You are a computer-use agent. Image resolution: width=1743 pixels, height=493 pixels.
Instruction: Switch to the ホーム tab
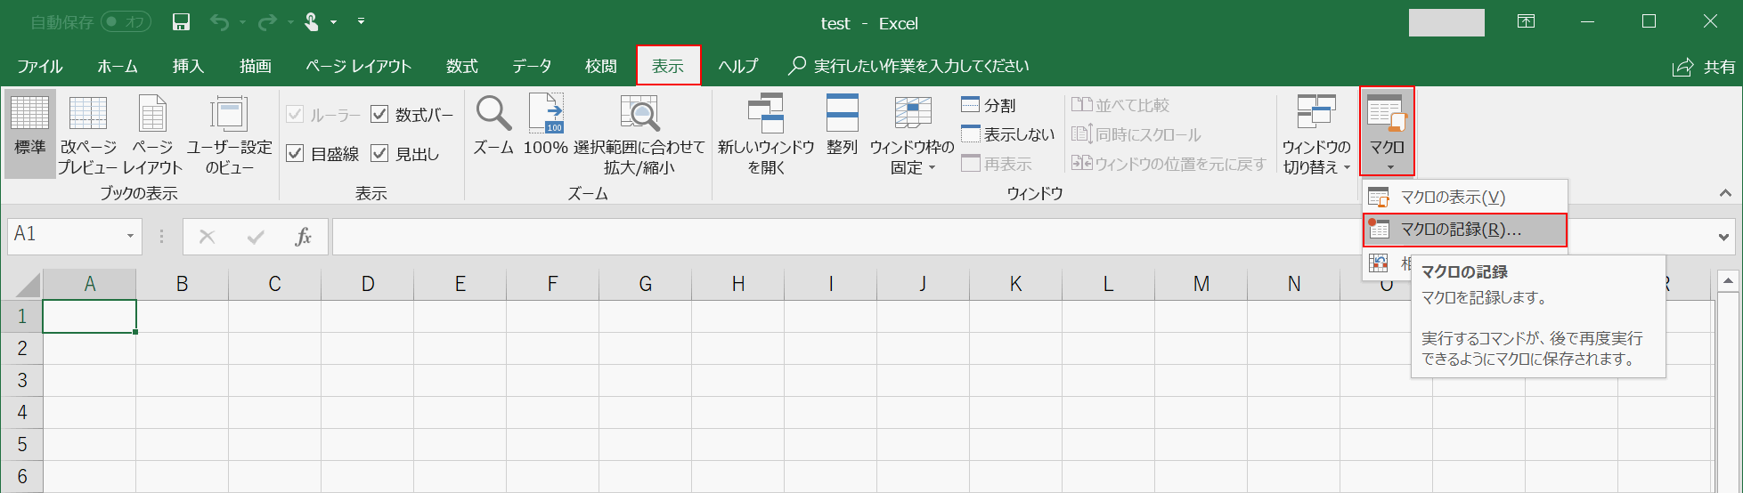[118, 66]
